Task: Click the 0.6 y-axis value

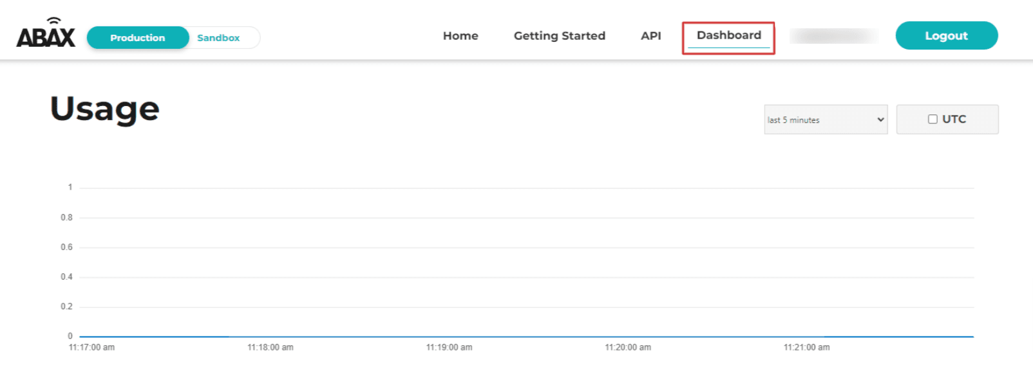Action: coord(67,247)
